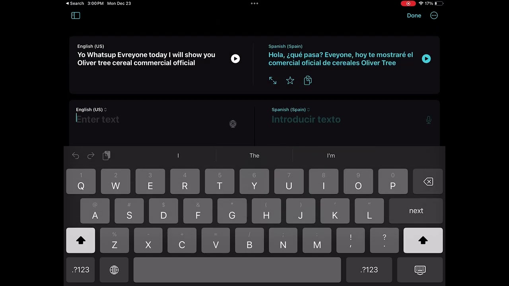Image resolution: width=509 pixels, height=286 pixels.
Task: Toggle the right shift key
Action: [423, 240]
